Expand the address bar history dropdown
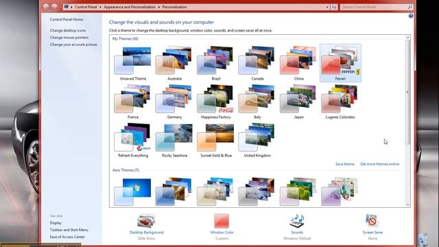 click(x=327, y=7)
